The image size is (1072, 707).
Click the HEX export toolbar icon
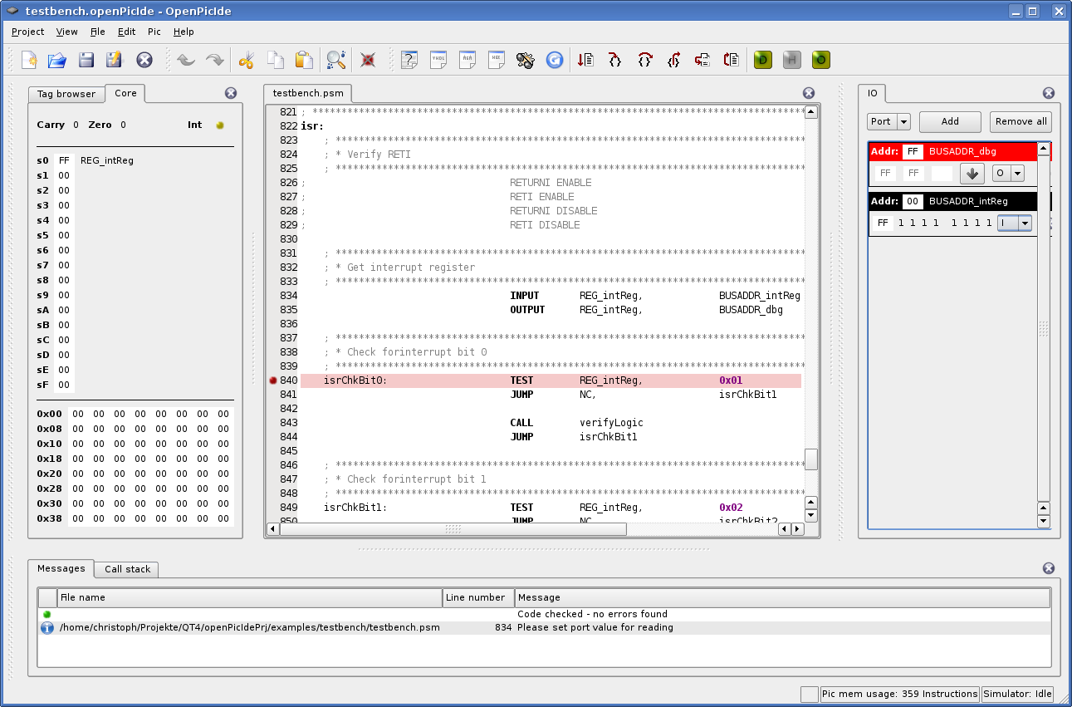point(497,60)
